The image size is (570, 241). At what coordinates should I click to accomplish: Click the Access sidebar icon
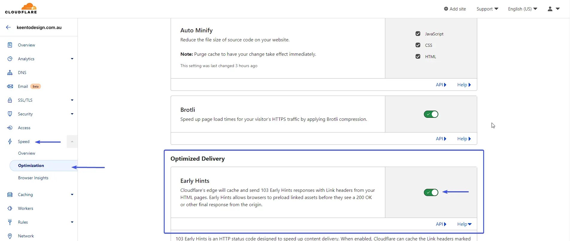(10, 128)
